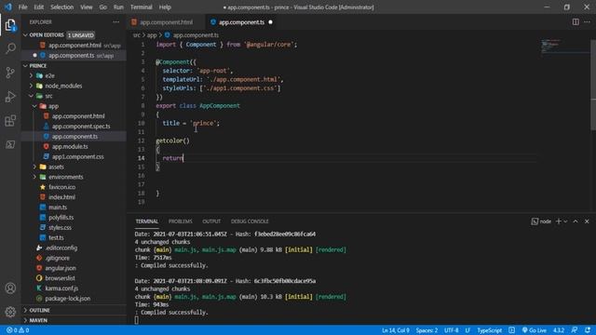
Task: Open the Manage gear icon
Action: click(x=10, y=312)
